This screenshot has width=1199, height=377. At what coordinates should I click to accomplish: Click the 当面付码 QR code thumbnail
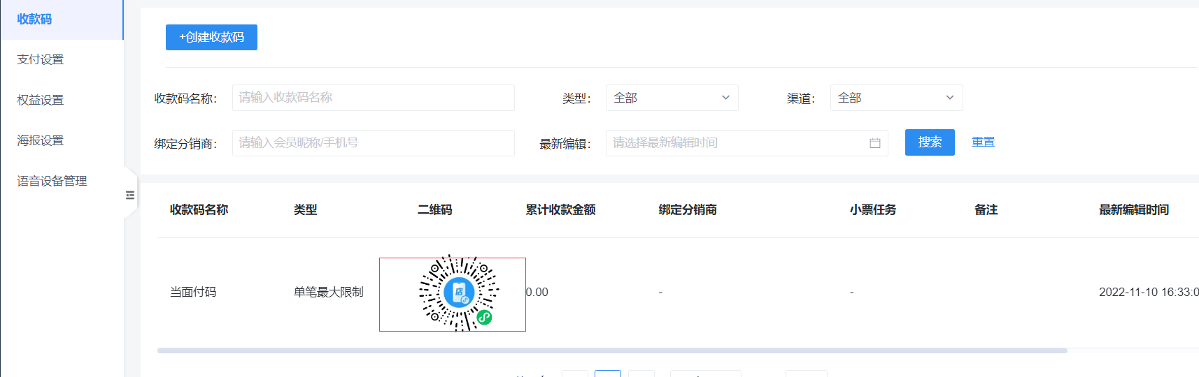point(459,293)
